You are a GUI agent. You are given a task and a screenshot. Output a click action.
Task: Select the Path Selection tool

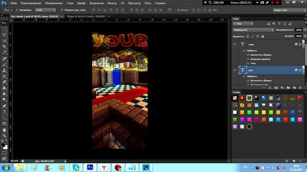pos(4,118)
